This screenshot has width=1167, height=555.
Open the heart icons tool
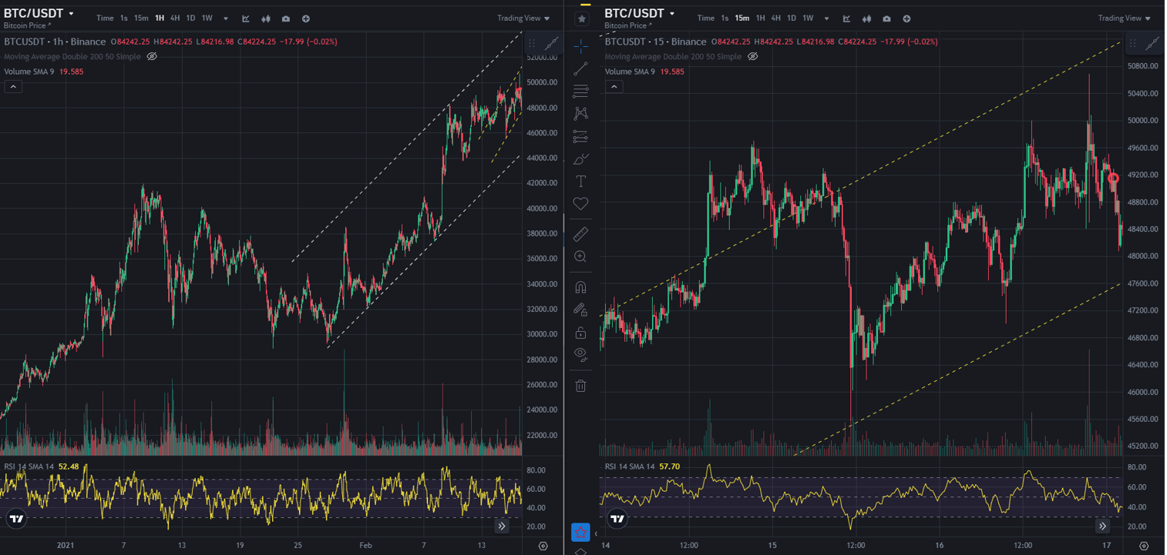pos(580,204)
